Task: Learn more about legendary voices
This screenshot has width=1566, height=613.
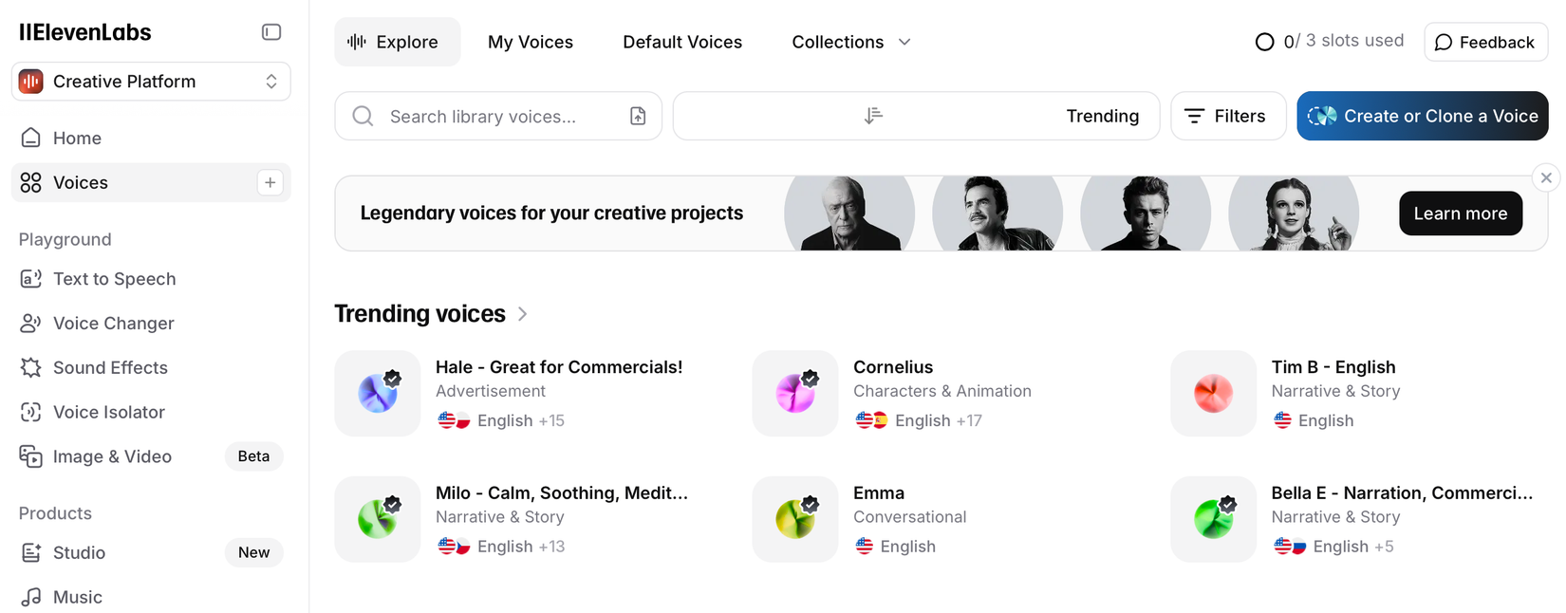Action: [1460, 214]
